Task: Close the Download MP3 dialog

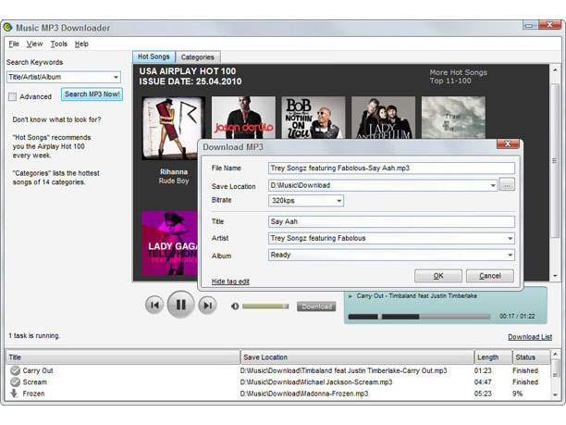Action: click(x=508, y=144)
